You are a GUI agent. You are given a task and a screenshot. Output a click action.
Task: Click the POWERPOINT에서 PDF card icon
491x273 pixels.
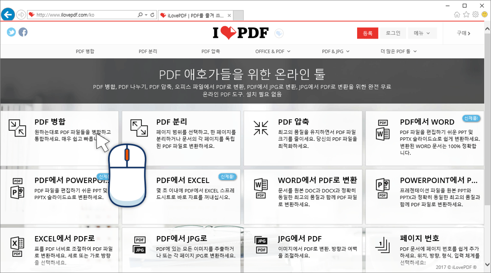point(382,188)
